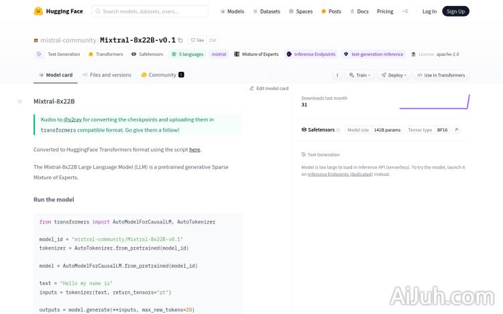
Task: Copy the model name to clipboard
Action: [x=180, y=40]
